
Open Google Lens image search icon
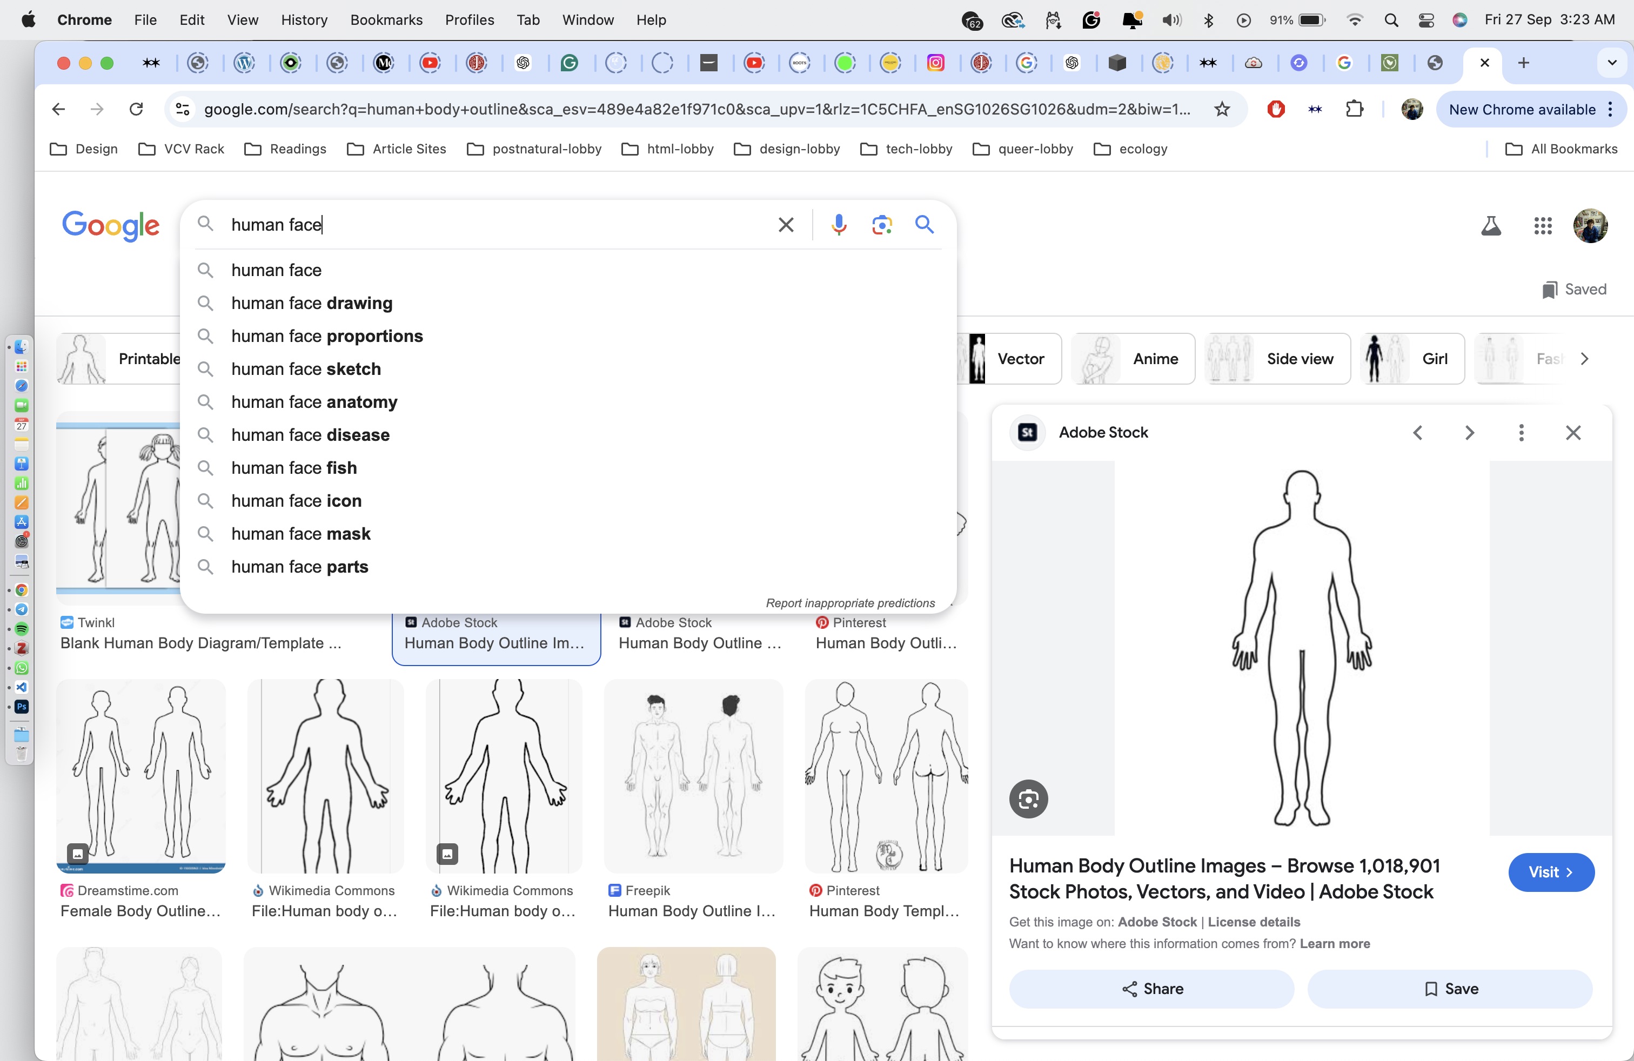tap(881, 224)
